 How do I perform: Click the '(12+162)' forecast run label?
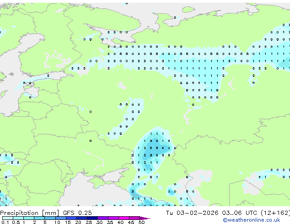pos(275,213)
